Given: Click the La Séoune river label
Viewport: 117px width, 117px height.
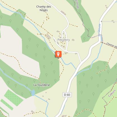Looking at the screenshot, I should click(x=99, y=30).
